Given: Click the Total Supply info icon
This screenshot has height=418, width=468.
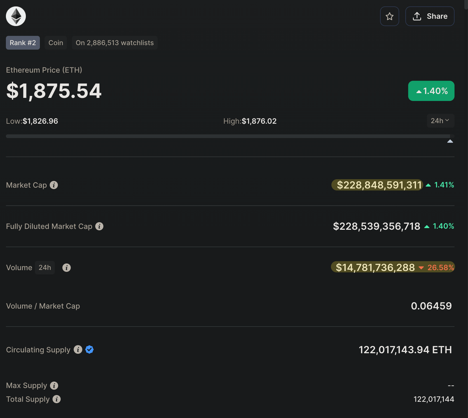Looking at the screenshot, I should point(57,399).
